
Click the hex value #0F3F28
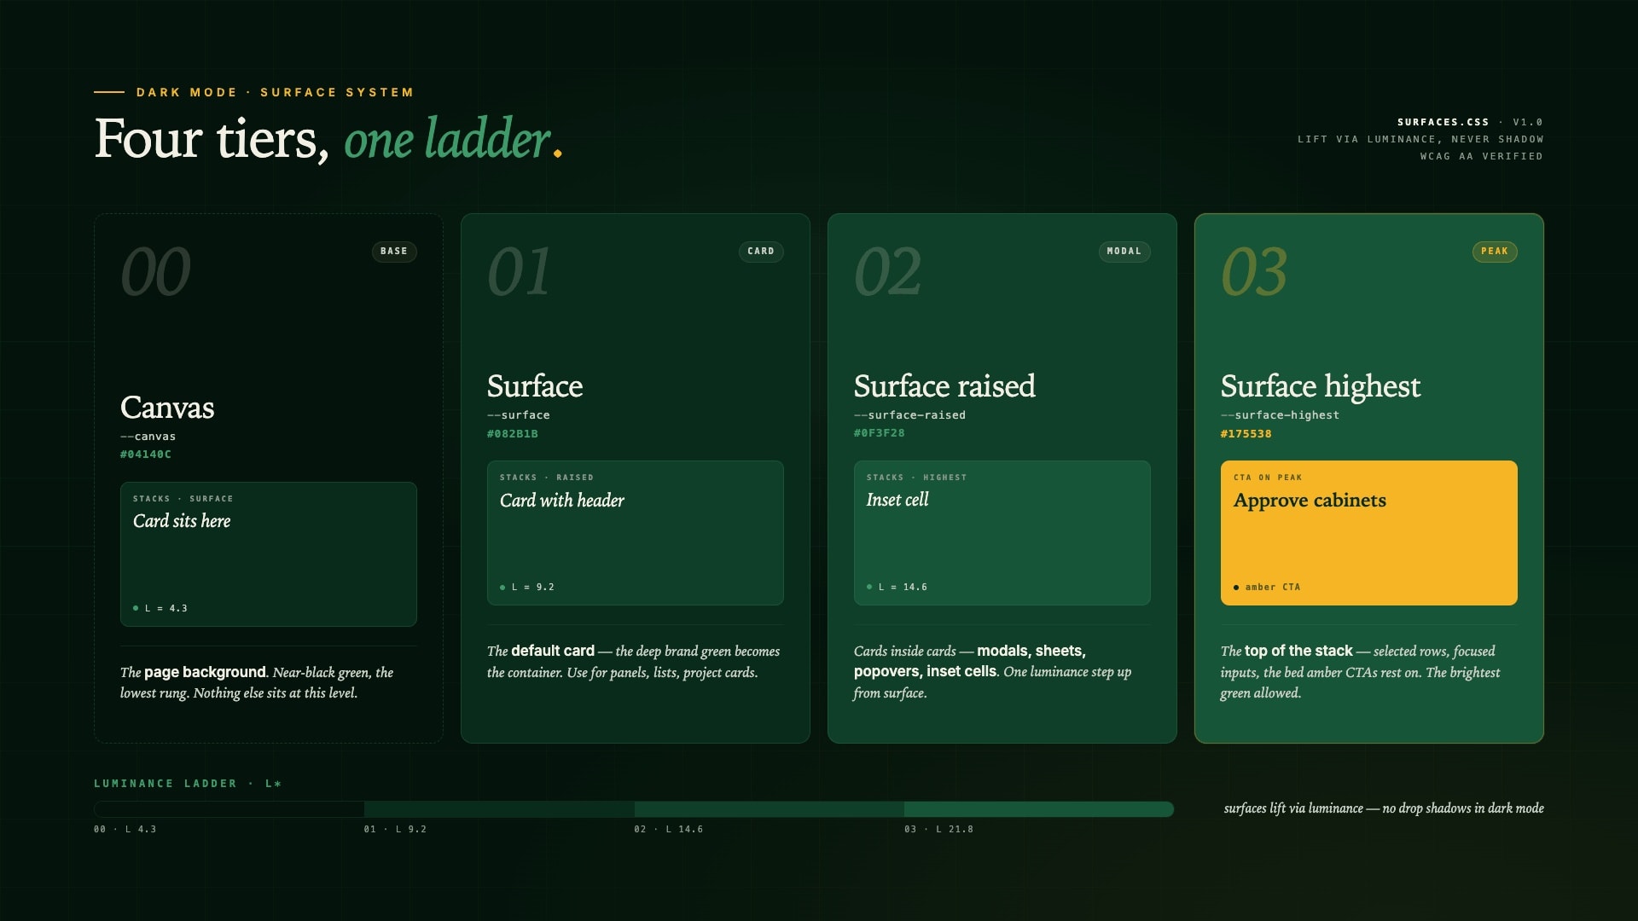click(x=880, y=433)
